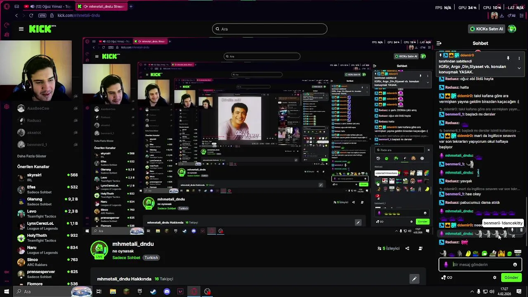Open LynxCerezLoL channel
Screen dimensions: 528x297
[47, 226]
